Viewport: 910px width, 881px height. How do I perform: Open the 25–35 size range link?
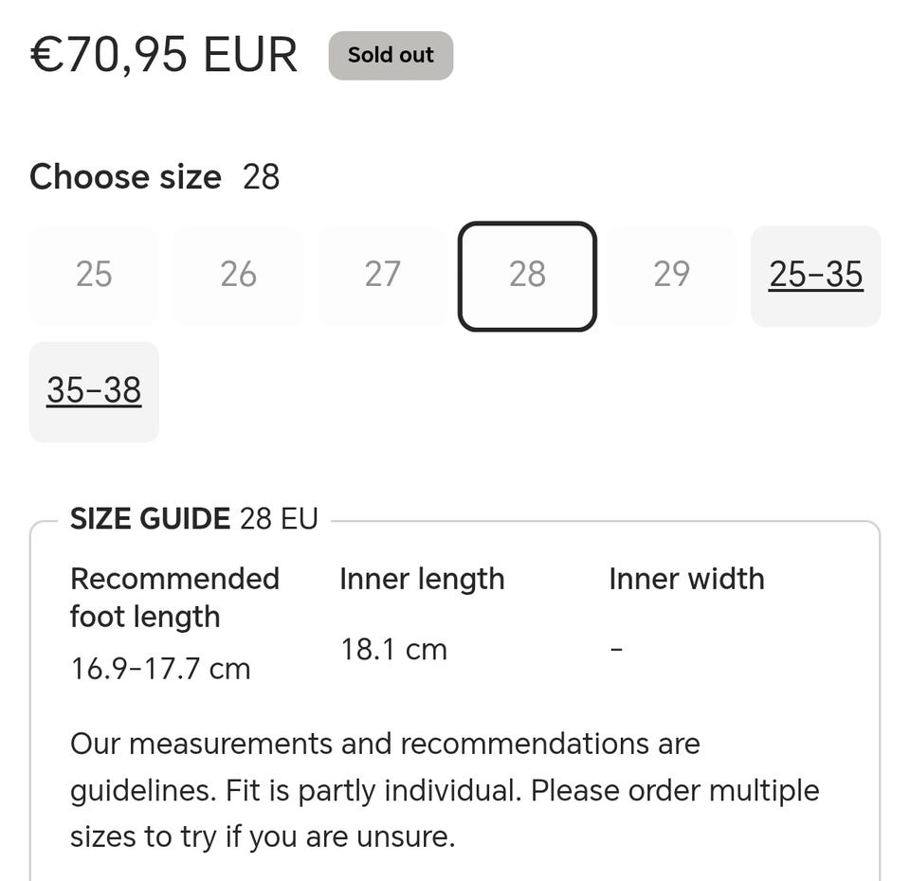(815, 276)
